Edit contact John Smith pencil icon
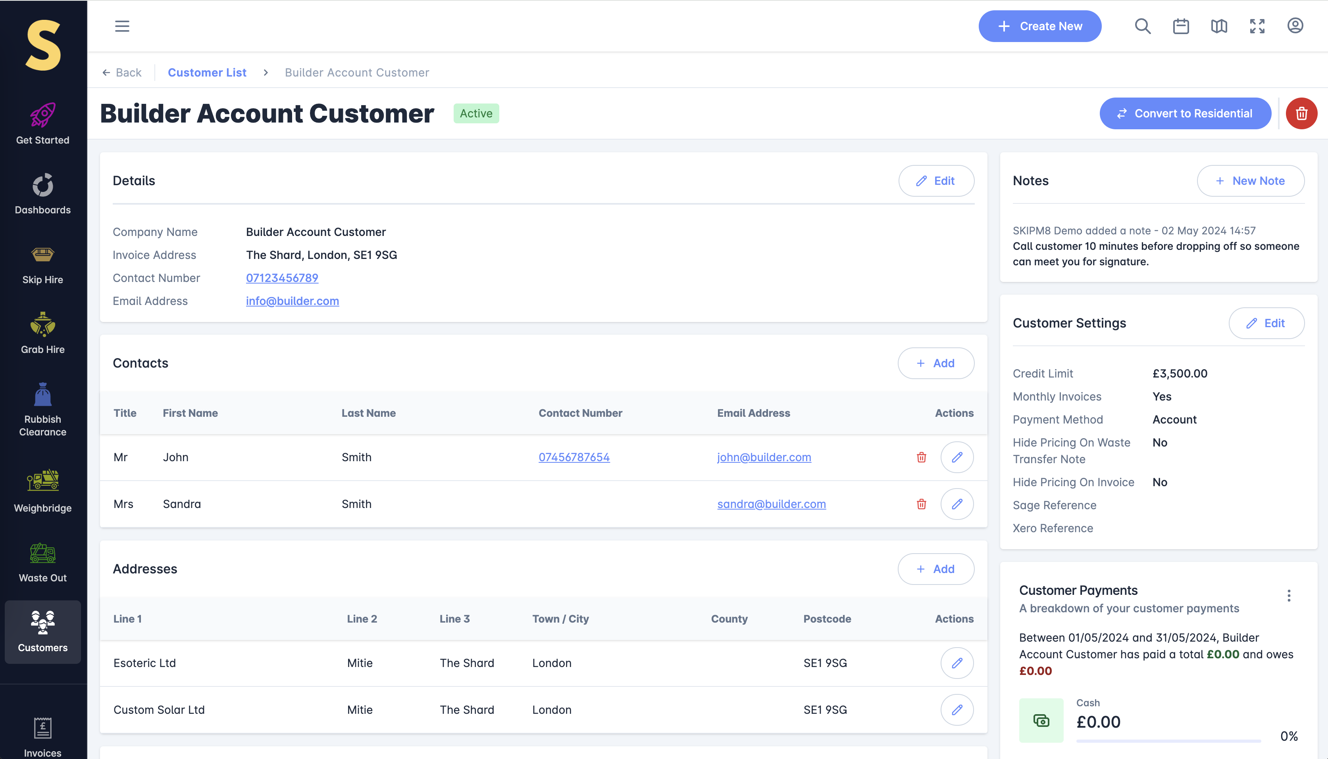Screen dimensions: 1328x759 [957, 457]
